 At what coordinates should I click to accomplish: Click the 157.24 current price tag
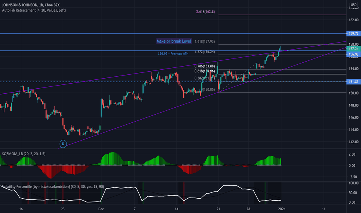coord(353,49)
